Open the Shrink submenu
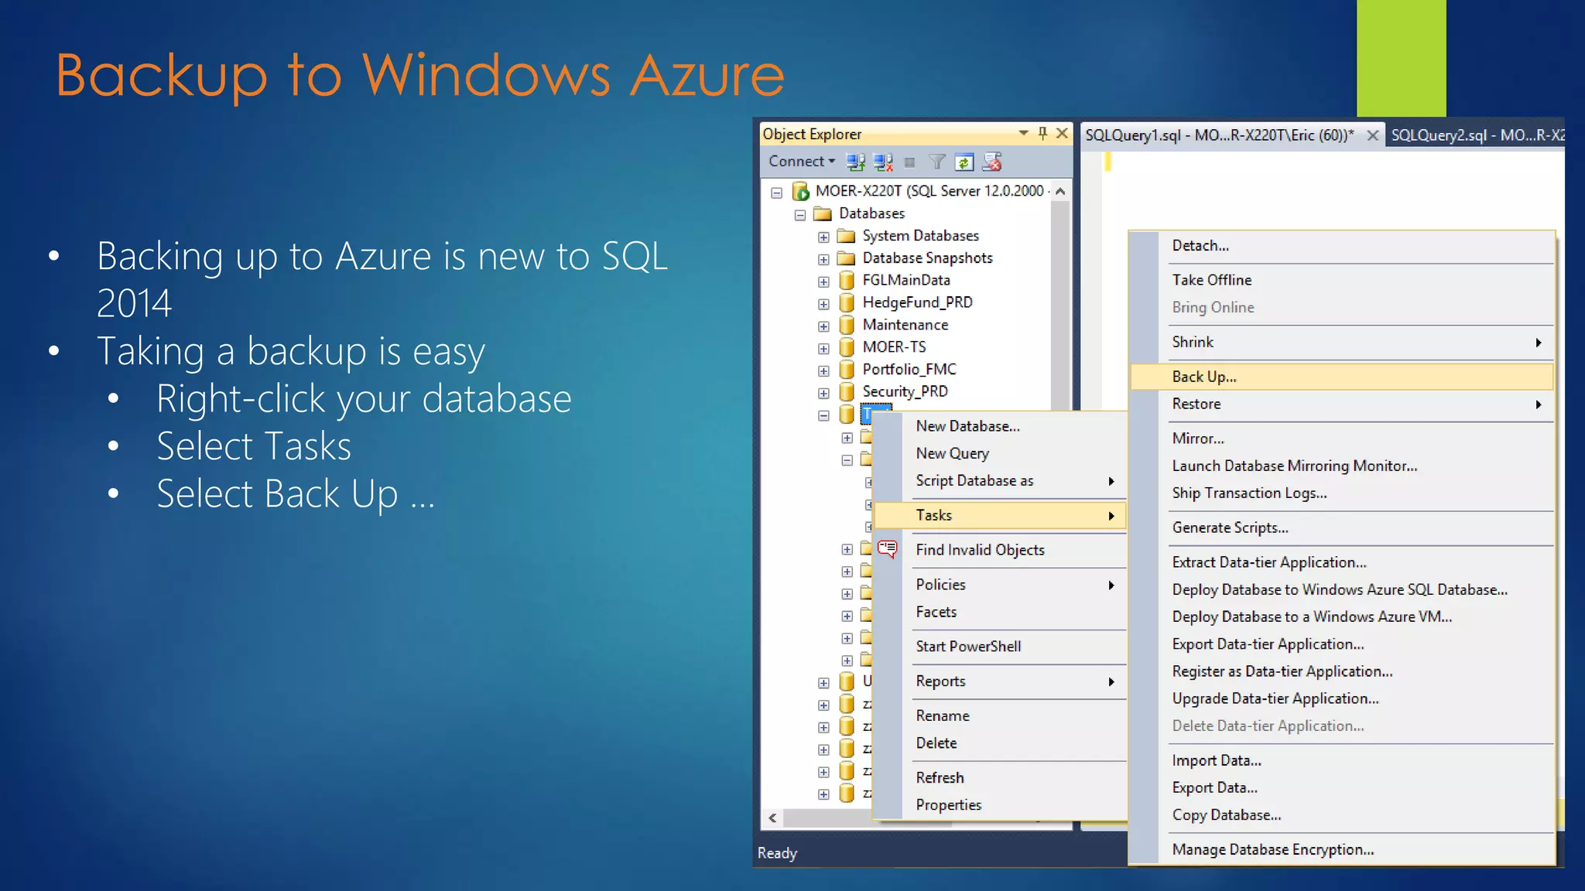This screenshot has height=891, width=1585. [1342, 342]
